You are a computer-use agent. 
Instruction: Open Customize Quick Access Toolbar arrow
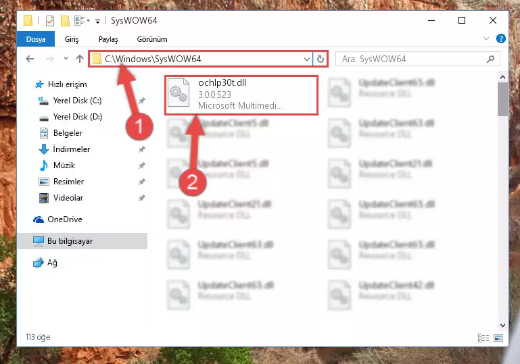(x=97, y=21)
